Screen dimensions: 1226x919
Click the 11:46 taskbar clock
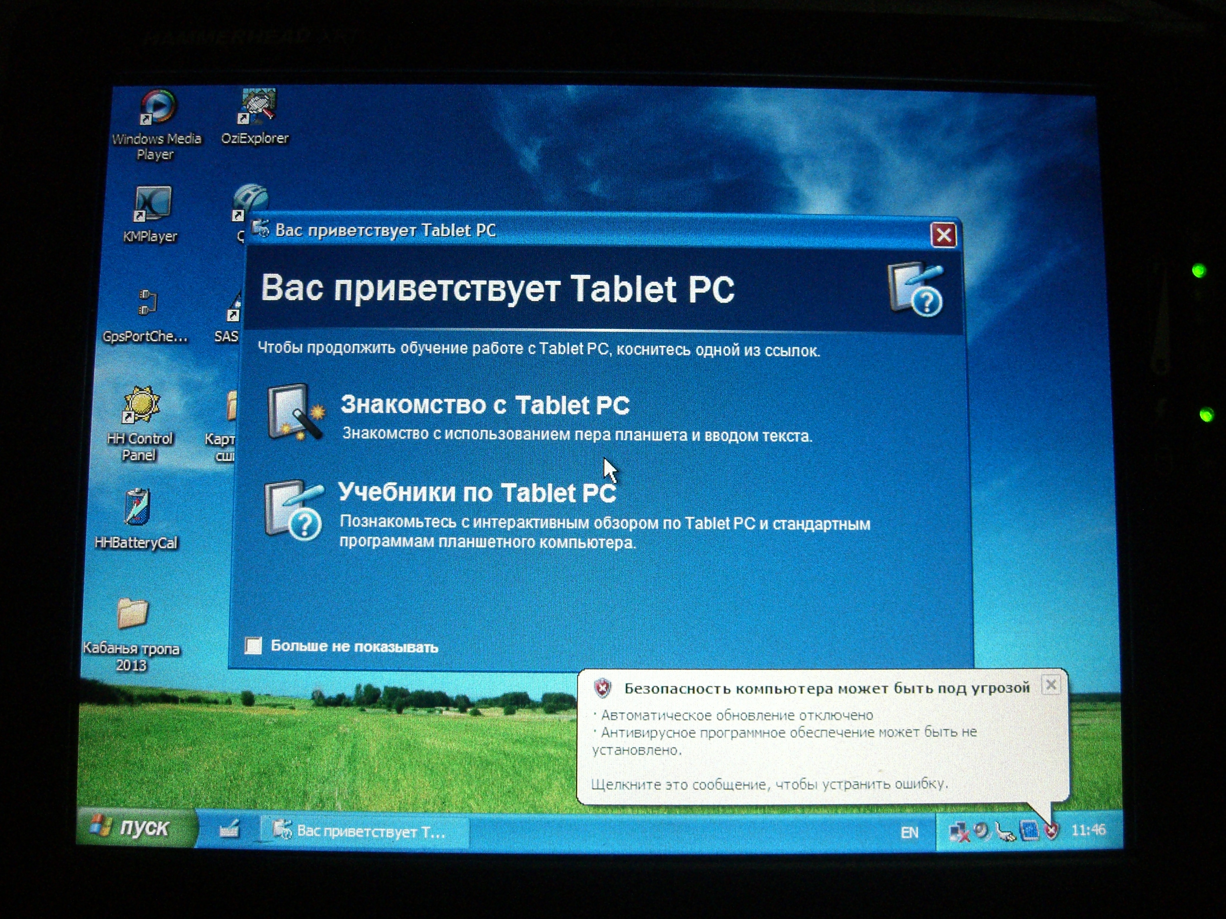coord(1088,830)
